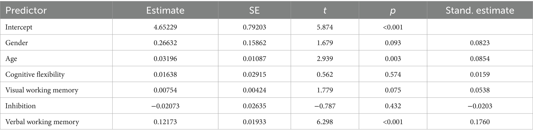Select the SE column header
Screen dimensions: 533x134
click(254, 10)
